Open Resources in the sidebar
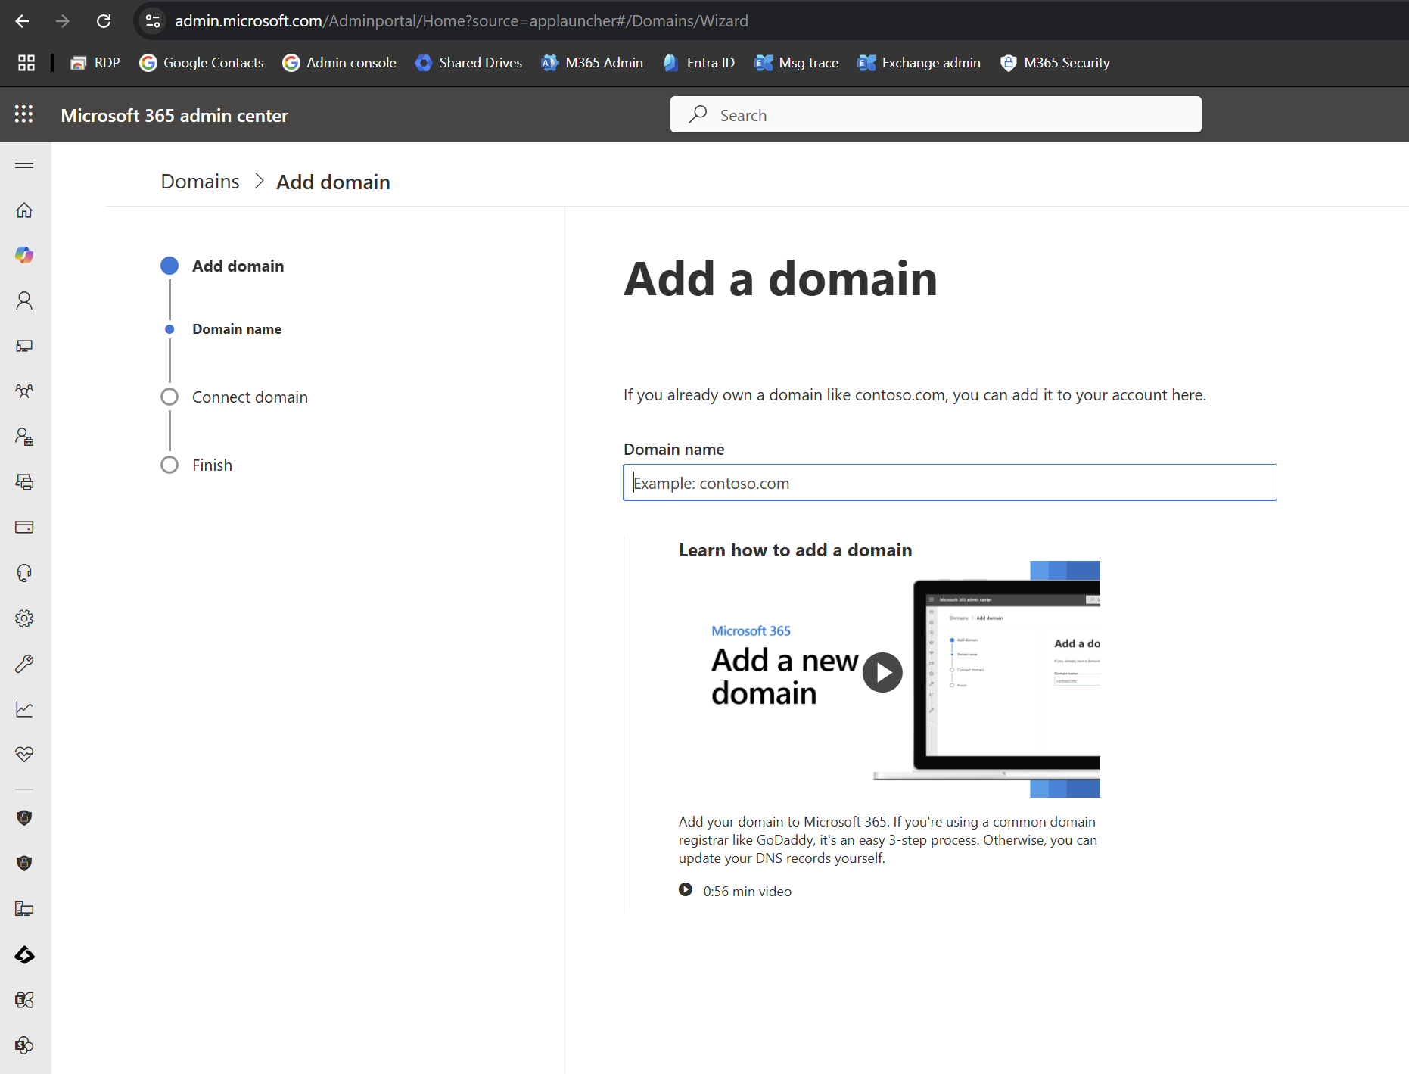The height and width of the screenshot is (1074, 1409). point(24,482)
